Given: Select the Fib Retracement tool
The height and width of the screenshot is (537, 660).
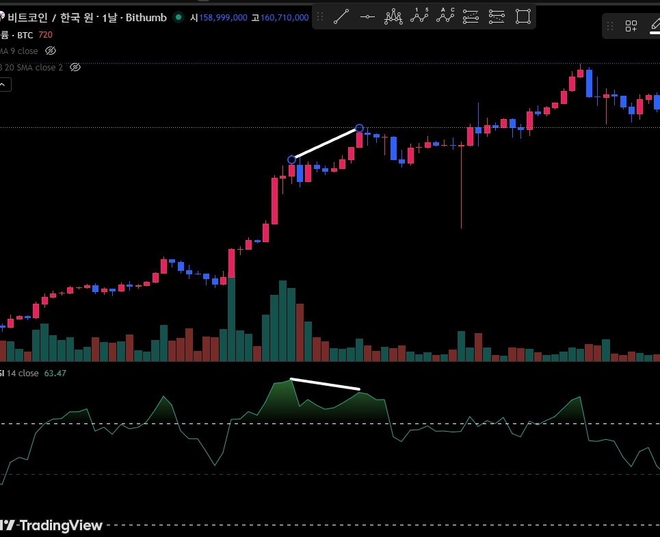Looking at the screenshot, I should (x=471, y=17).
